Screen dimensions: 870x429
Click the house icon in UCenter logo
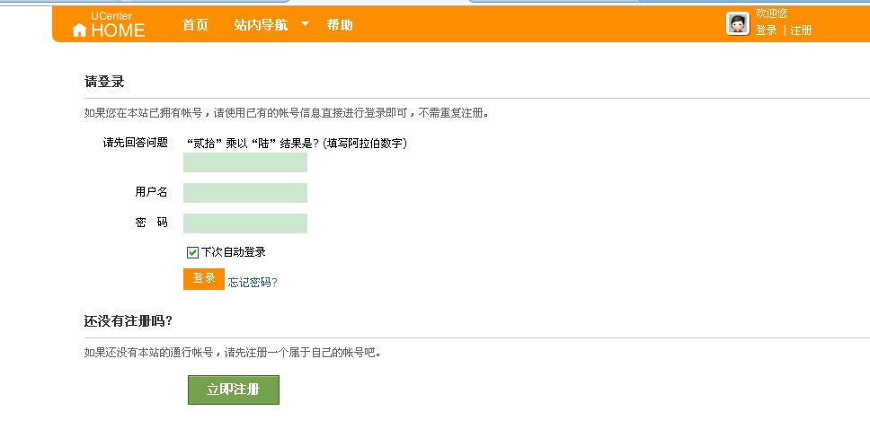[x=80, y=31]
